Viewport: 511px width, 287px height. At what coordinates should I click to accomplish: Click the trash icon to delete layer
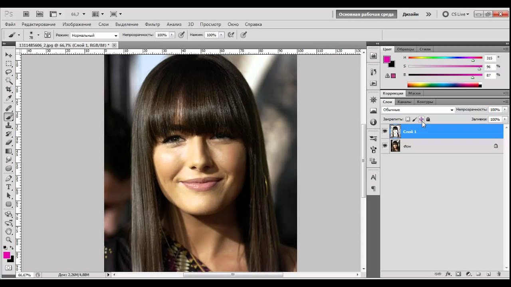[499, 274]
